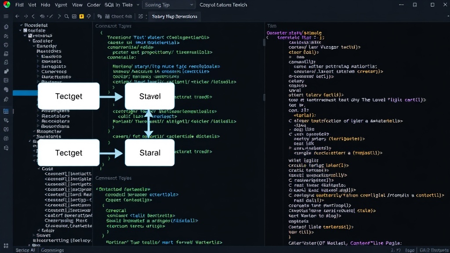Click the left editor pane's vertical scrollbar
The height and width of the screenshot is (253, 450).
pos(264,43)
